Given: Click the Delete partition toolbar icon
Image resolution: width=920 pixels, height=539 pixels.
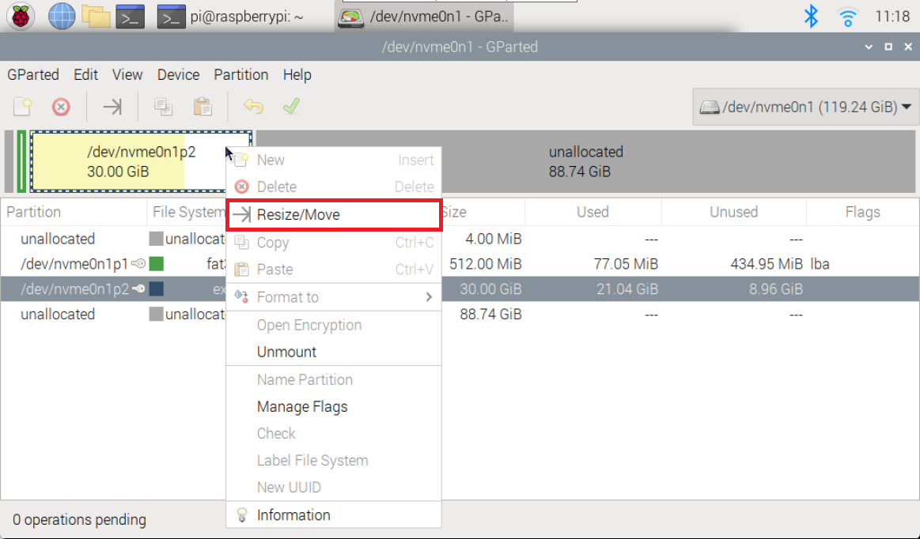Looking at the screenshot, I should [61, 107].
